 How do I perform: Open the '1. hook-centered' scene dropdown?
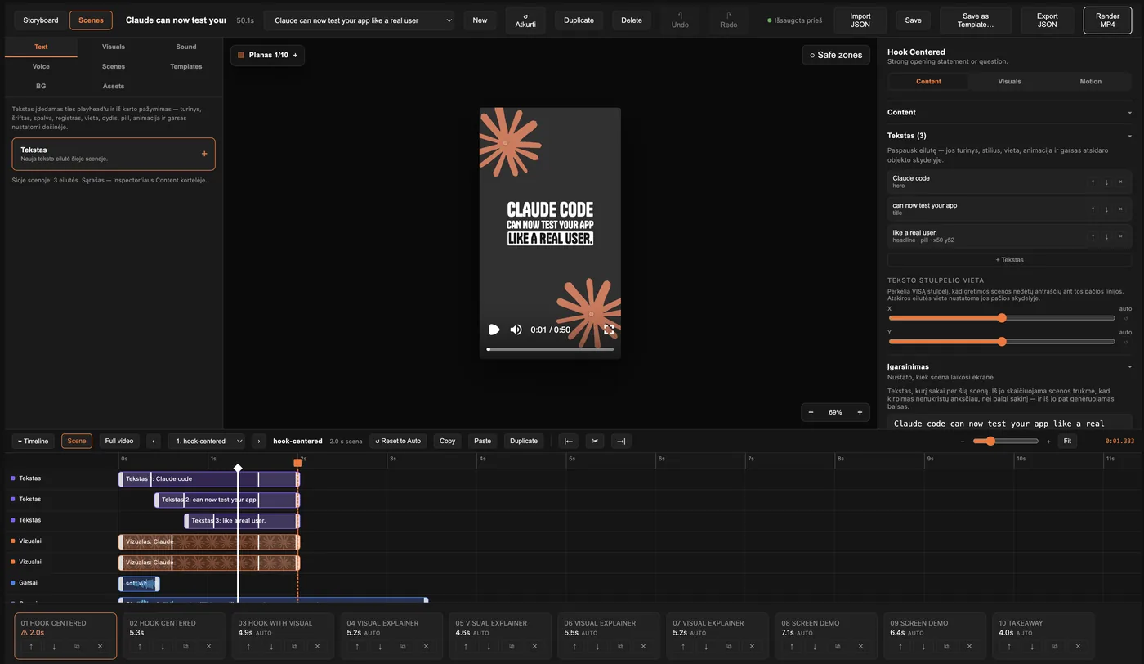pos(207,441)
